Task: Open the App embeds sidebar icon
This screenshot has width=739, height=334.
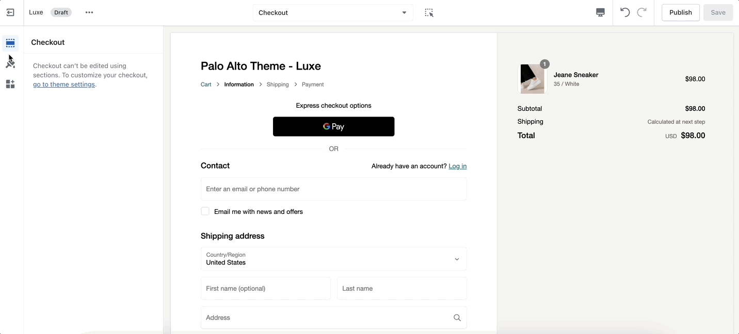Action: (x=10, y=84)
